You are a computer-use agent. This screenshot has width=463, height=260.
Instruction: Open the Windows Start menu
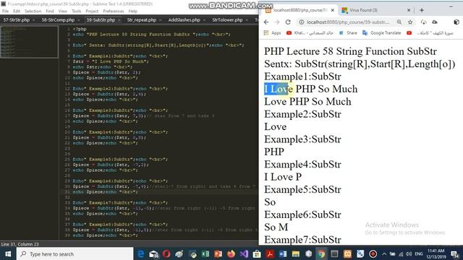pos(8,253)
